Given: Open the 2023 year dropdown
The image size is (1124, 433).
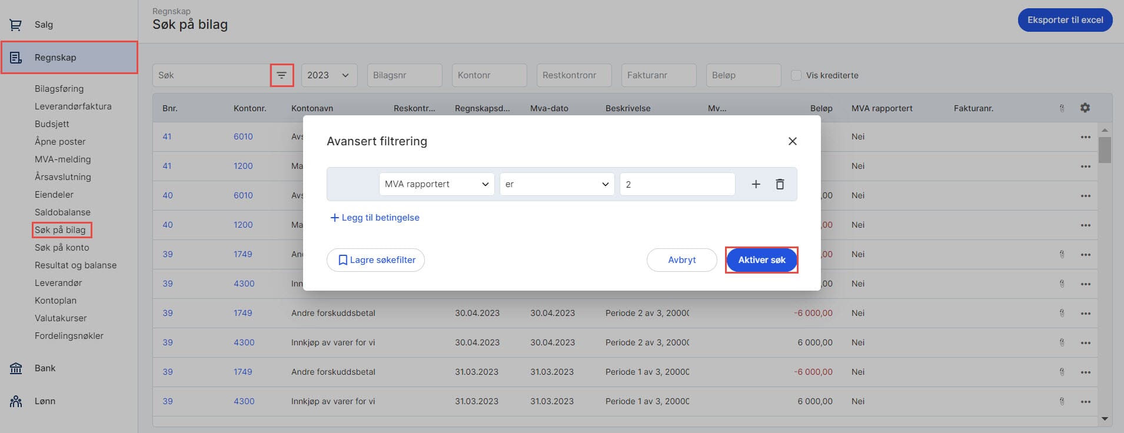Looking at the screenshot, I should [x=329, y=75].
